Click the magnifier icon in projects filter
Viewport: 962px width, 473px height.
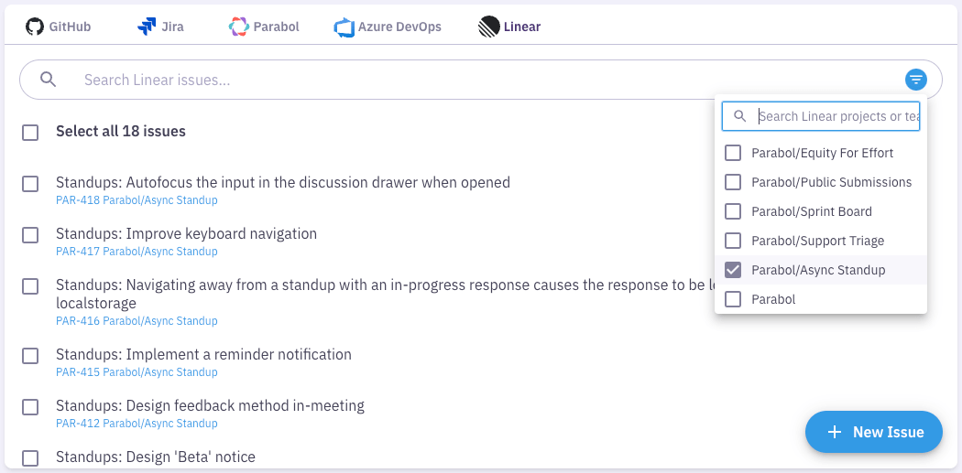[x=740, y=116]
